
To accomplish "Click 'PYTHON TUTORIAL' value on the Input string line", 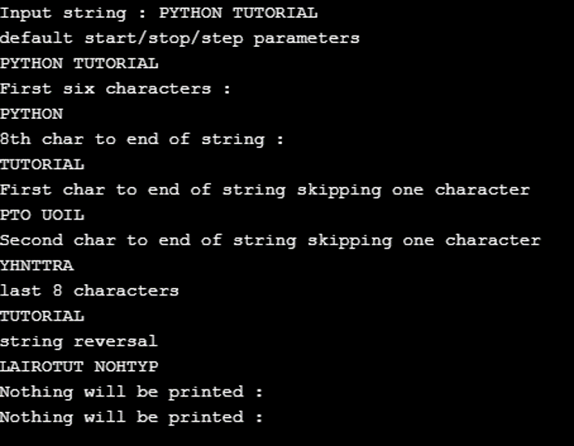I will [x=238, y=13].
